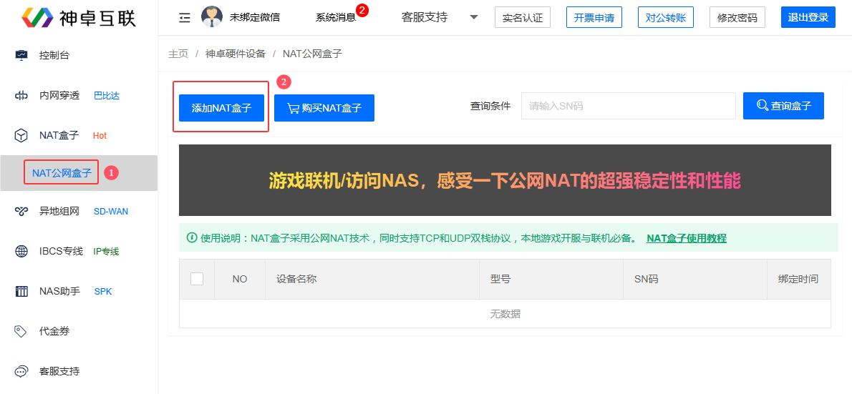
Task: Focus the SN码 search input field
Action: pyautogui.click(x=628, y=106)
